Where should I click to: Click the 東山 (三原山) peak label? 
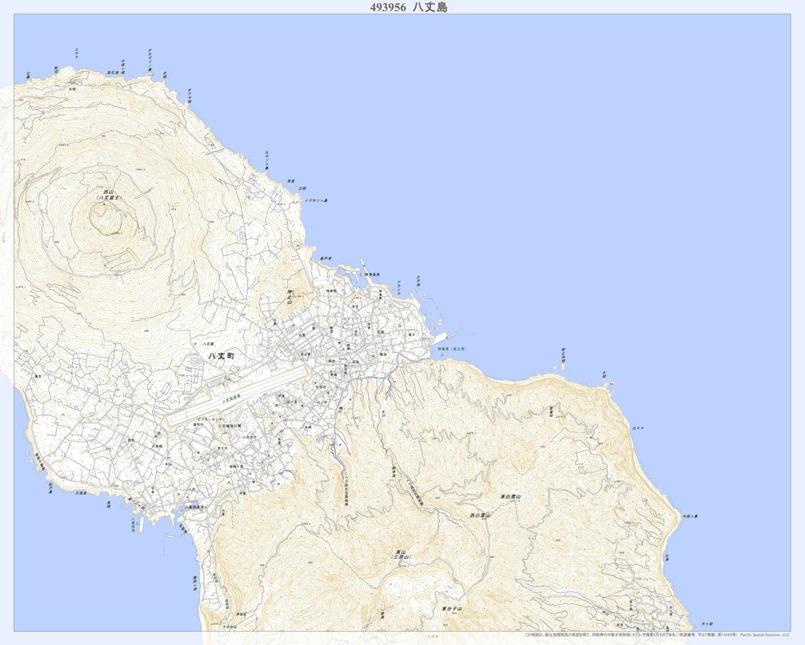click(x=399, y=555)
